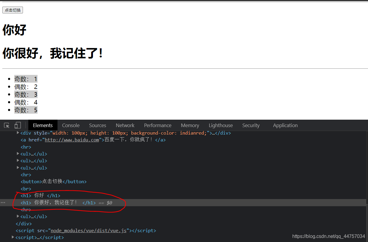Open the Memory tab

click(x=190, y=125)
